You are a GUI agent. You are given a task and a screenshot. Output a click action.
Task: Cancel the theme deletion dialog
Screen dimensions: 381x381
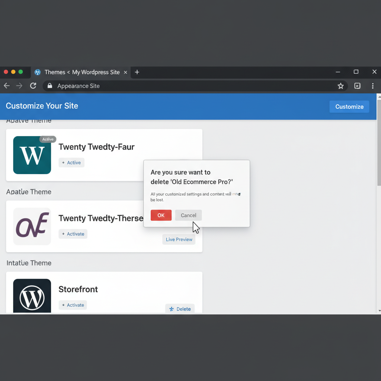188,215
